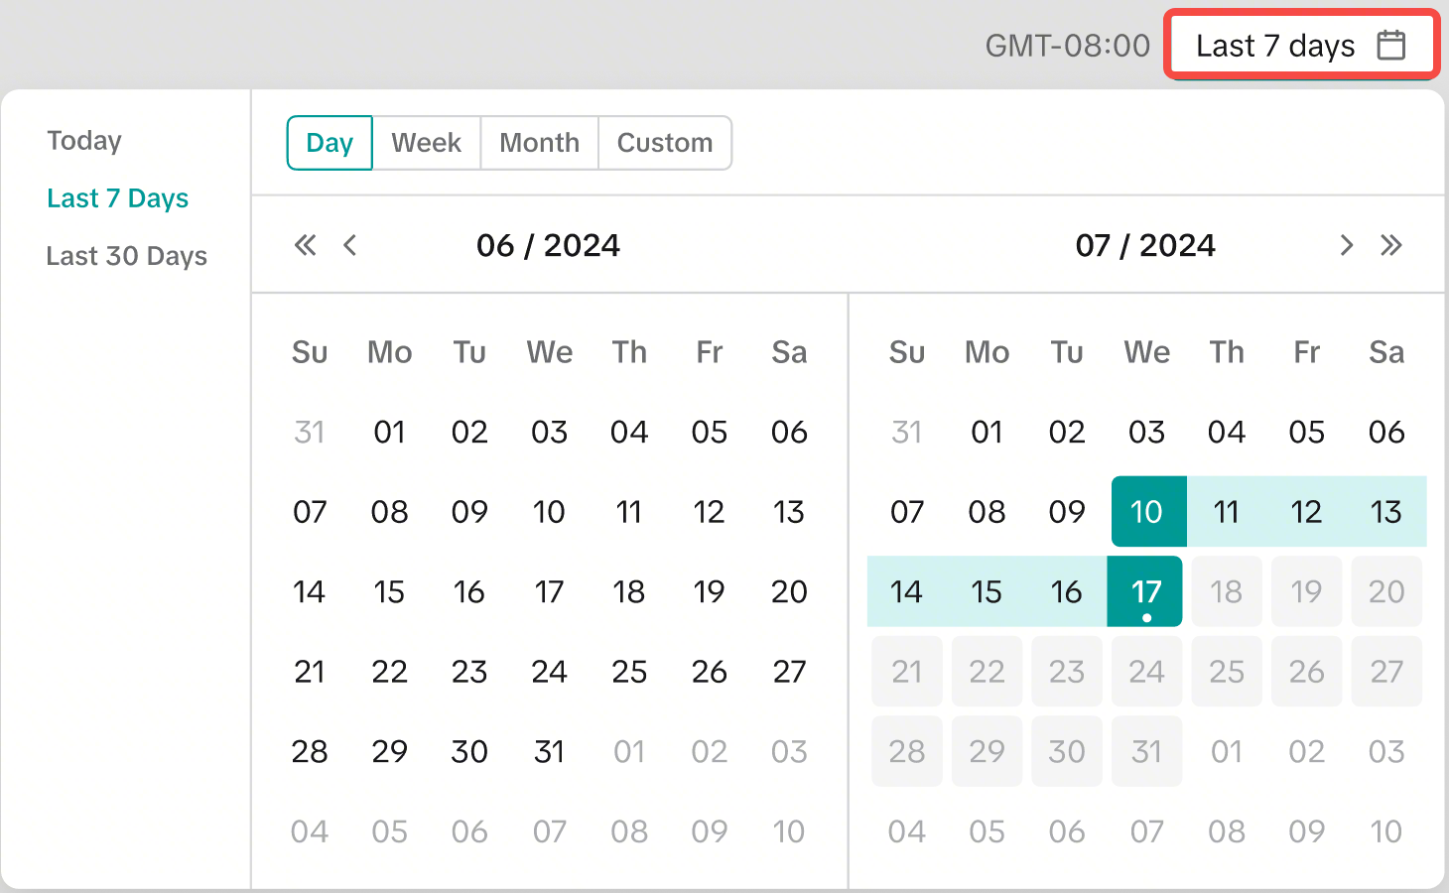The image size is (1449, 893).
Task: Pick the Last 7 Days preset
Action: (x=117, y=198)
